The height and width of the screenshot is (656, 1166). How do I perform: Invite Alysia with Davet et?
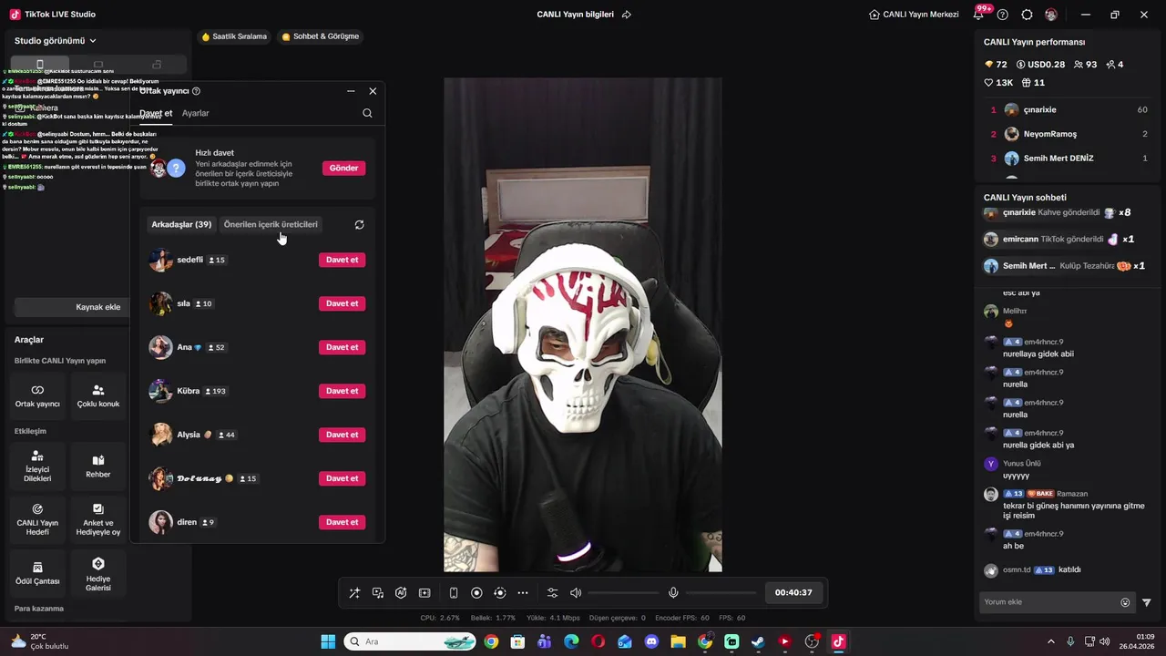click(343, 436)
